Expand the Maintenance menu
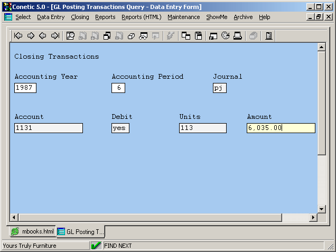Image resolution: width=336 pixels, height=252 pixels. (x=183, y=17)
